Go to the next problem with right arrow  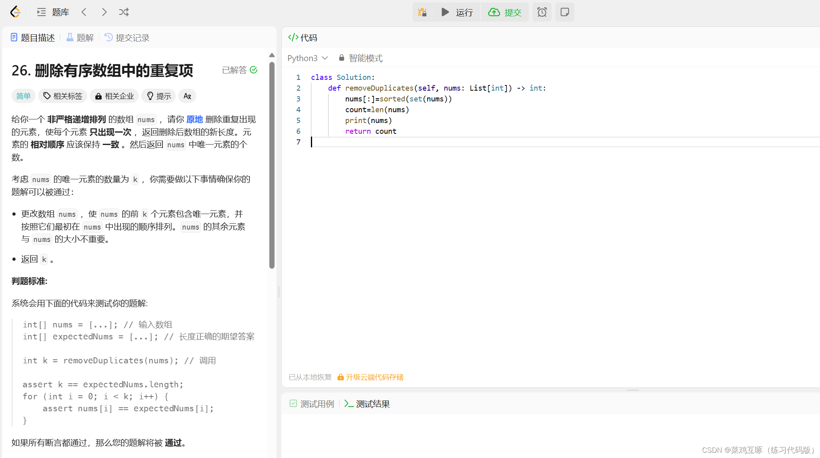point(104,12)
